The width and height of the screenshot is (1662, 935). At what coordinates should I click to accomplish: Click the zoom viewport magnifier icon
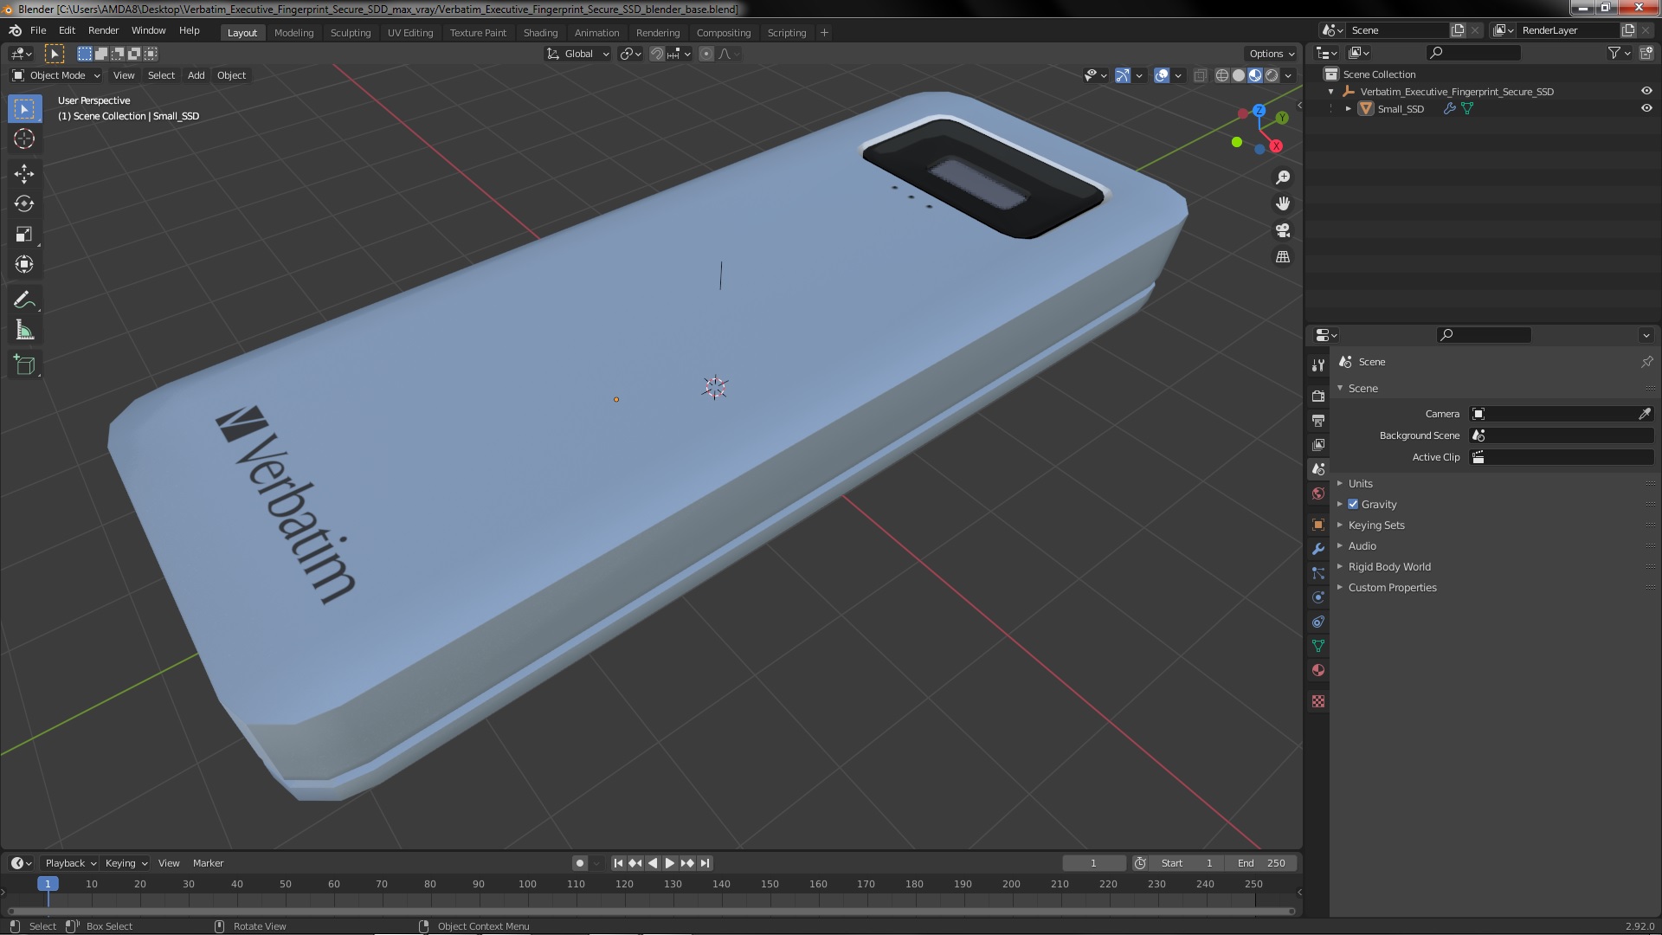(x=1283, y=177)
